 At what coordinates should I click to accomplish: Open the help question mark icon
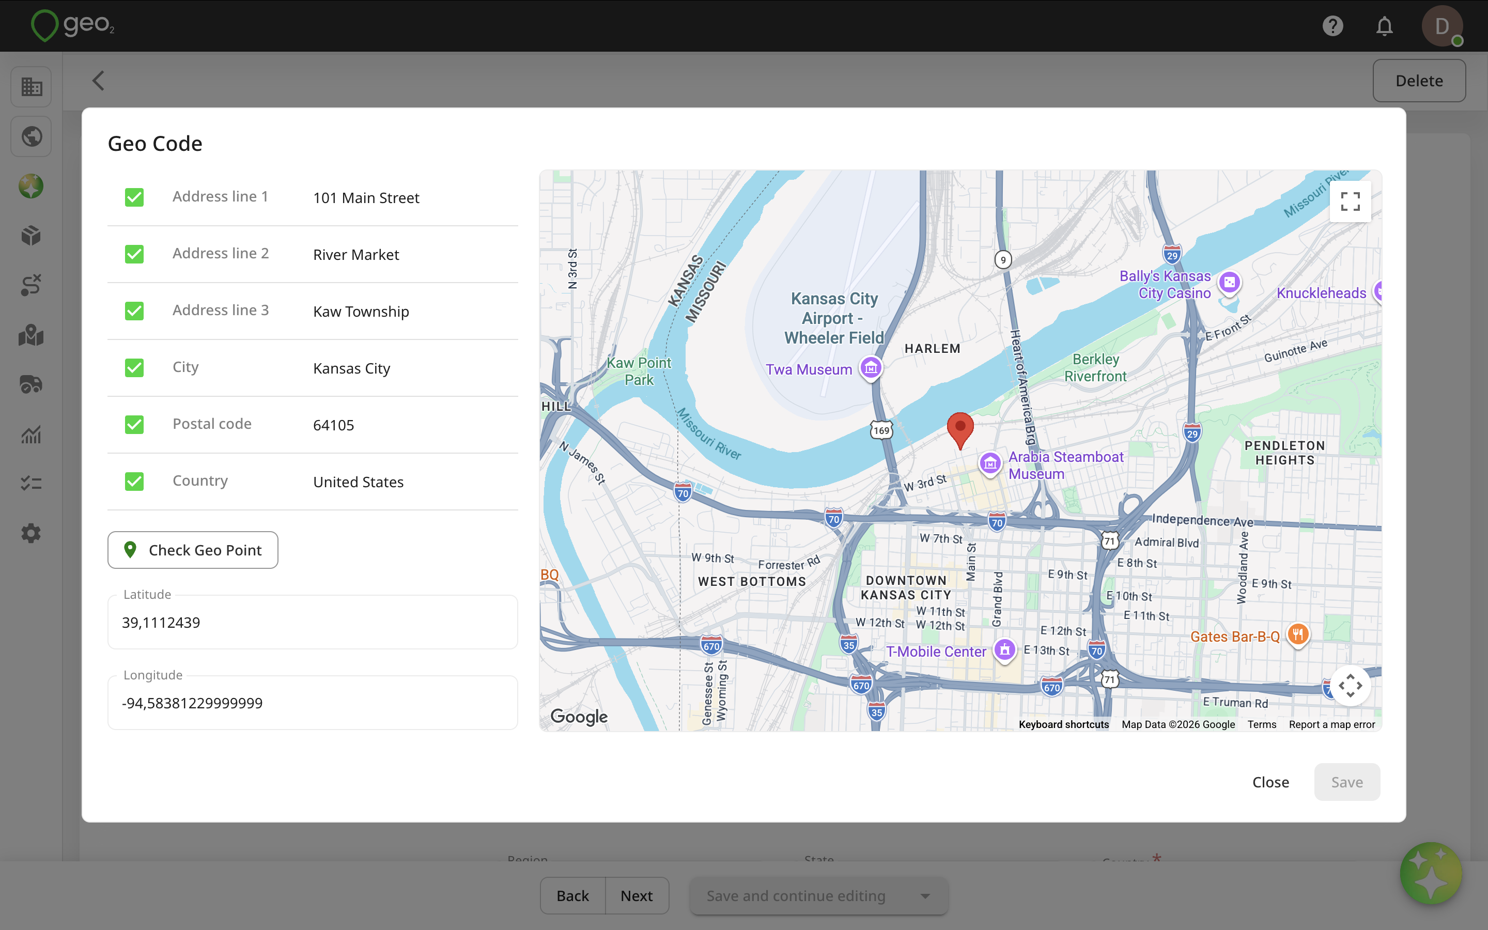click(1332, 26)
